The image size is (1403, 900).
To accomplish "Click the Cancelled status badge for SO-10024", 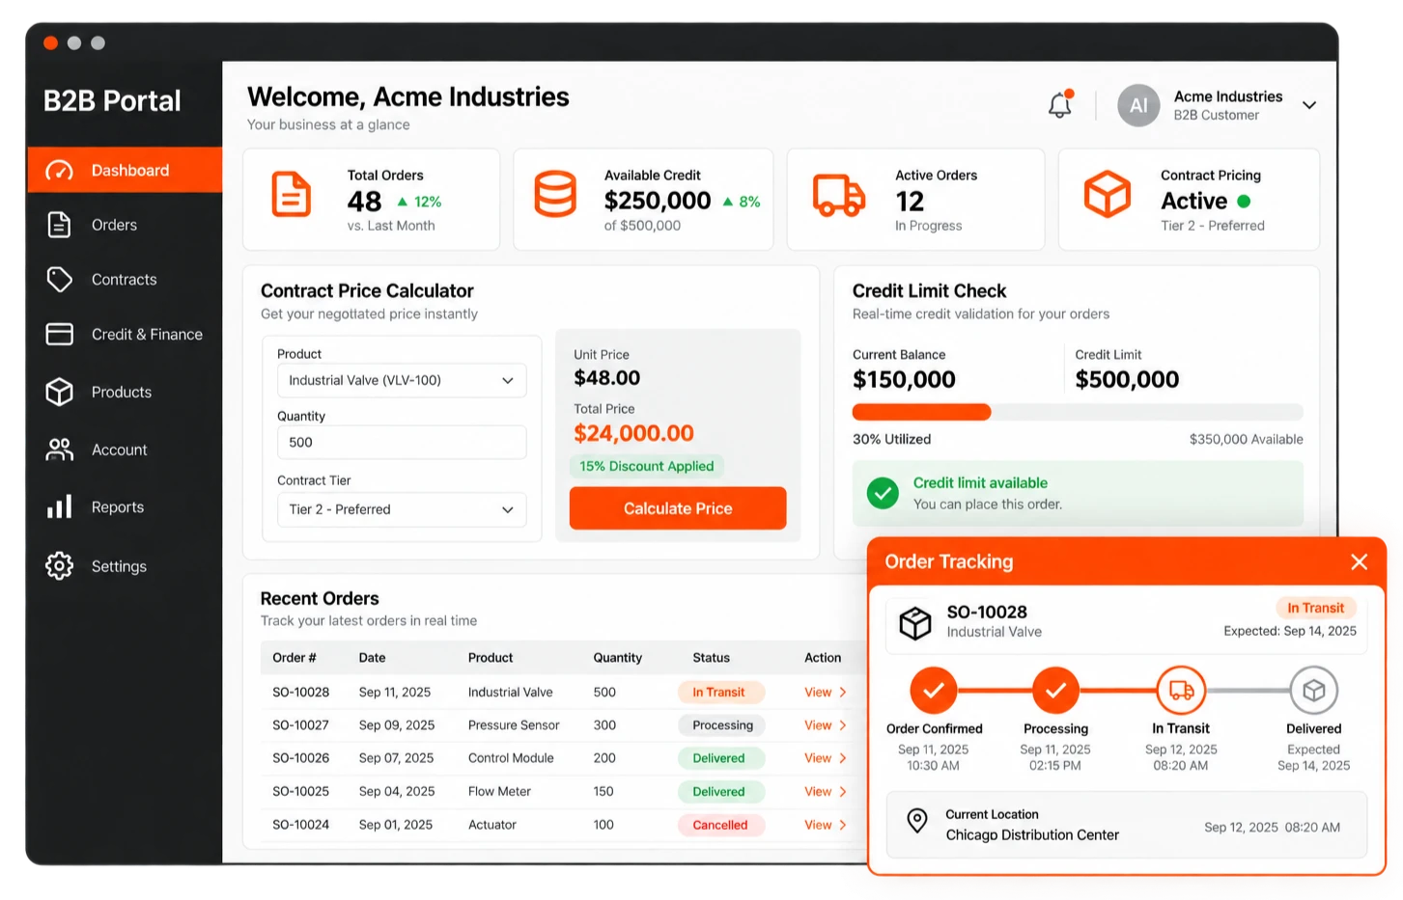I will pyautogui.click(x=720, y=825).
